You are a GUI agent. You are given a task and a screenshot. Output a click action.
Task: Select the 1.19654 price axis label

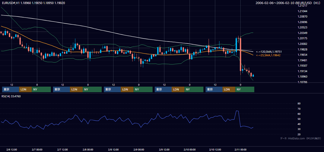(302, 55)
